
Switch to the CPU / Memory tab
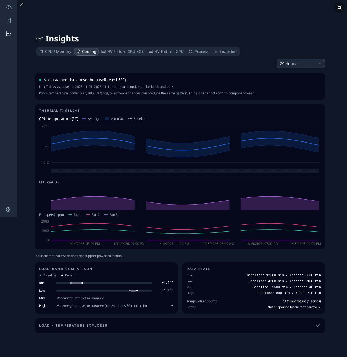click(56, 52)
